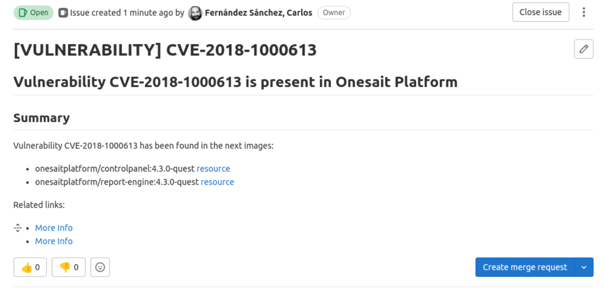Viewport: 604px width, 294px height.
Task: Click the issue type icon near 'Issue created'
Action: [63, 13]
